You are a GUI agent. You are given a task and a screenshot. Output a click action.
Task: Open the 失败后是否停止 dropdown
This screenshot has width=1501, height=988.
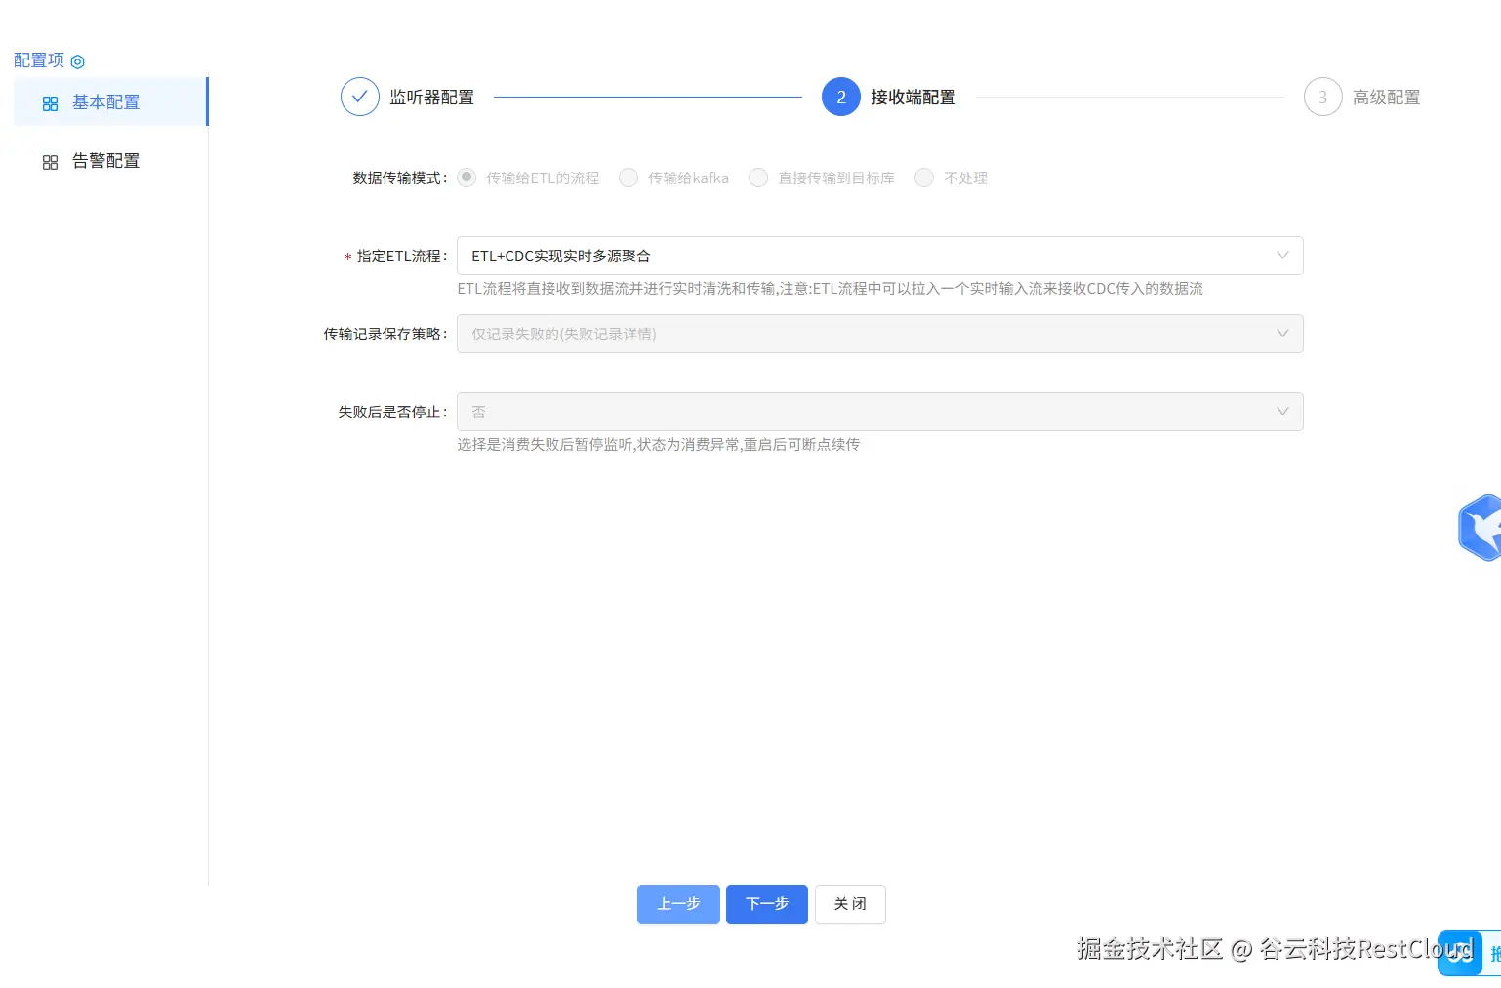1281,411
